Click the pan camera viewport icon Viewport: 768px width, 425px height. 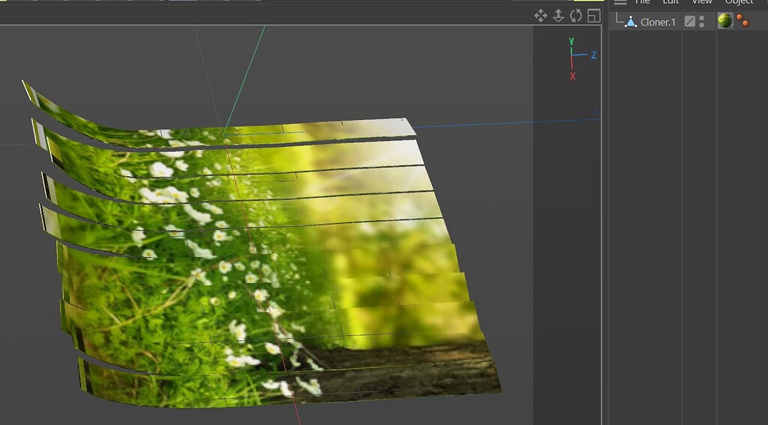coord(540,16)
